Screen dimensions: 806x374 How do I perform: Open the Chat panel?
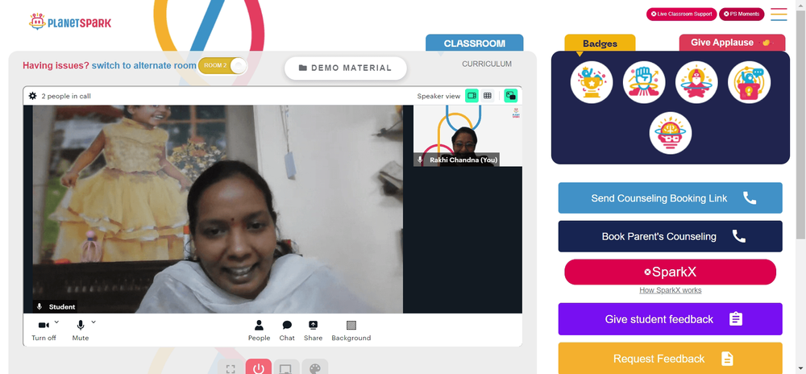287,330
